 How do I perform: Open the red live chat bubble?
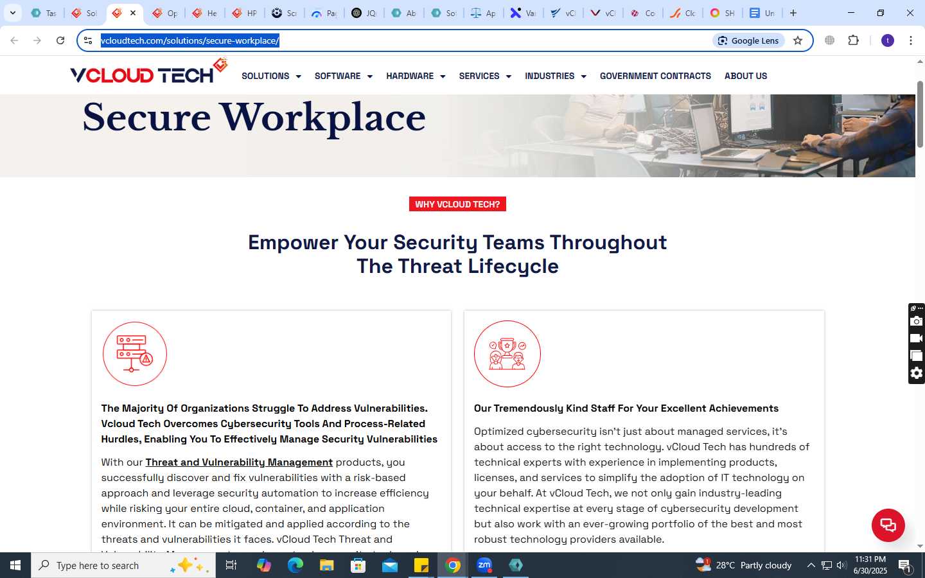888,525
